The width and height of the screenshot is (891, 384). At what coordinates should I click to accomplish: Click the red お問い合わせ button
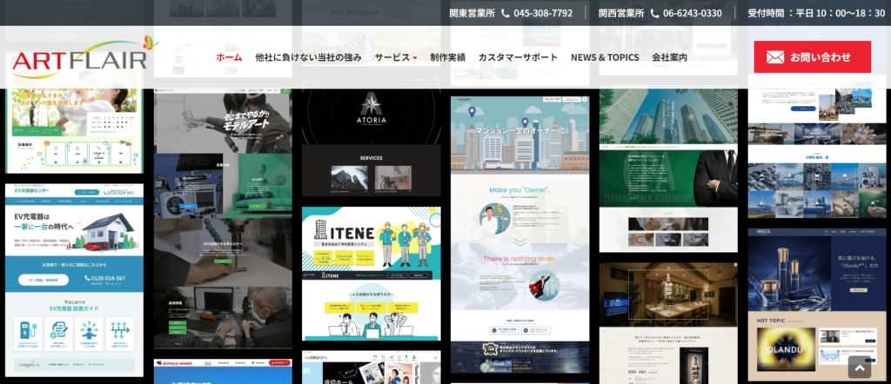pos(812,57)
